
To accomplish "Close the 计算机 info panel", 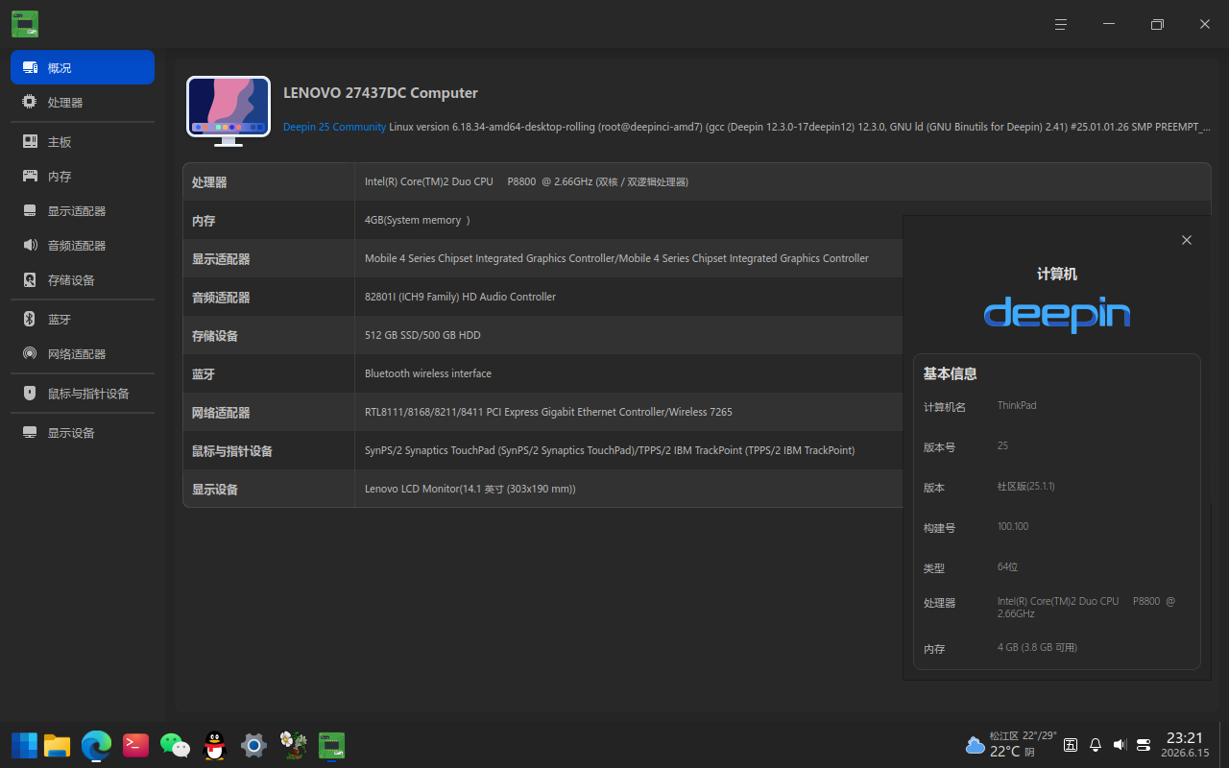I will (1187, 240).
